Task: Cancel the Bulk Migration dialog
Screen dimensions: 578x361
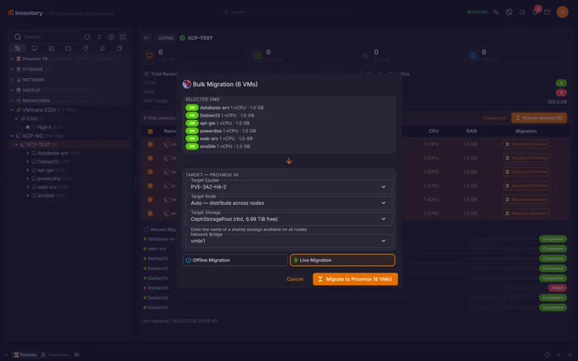Action: 295,279
